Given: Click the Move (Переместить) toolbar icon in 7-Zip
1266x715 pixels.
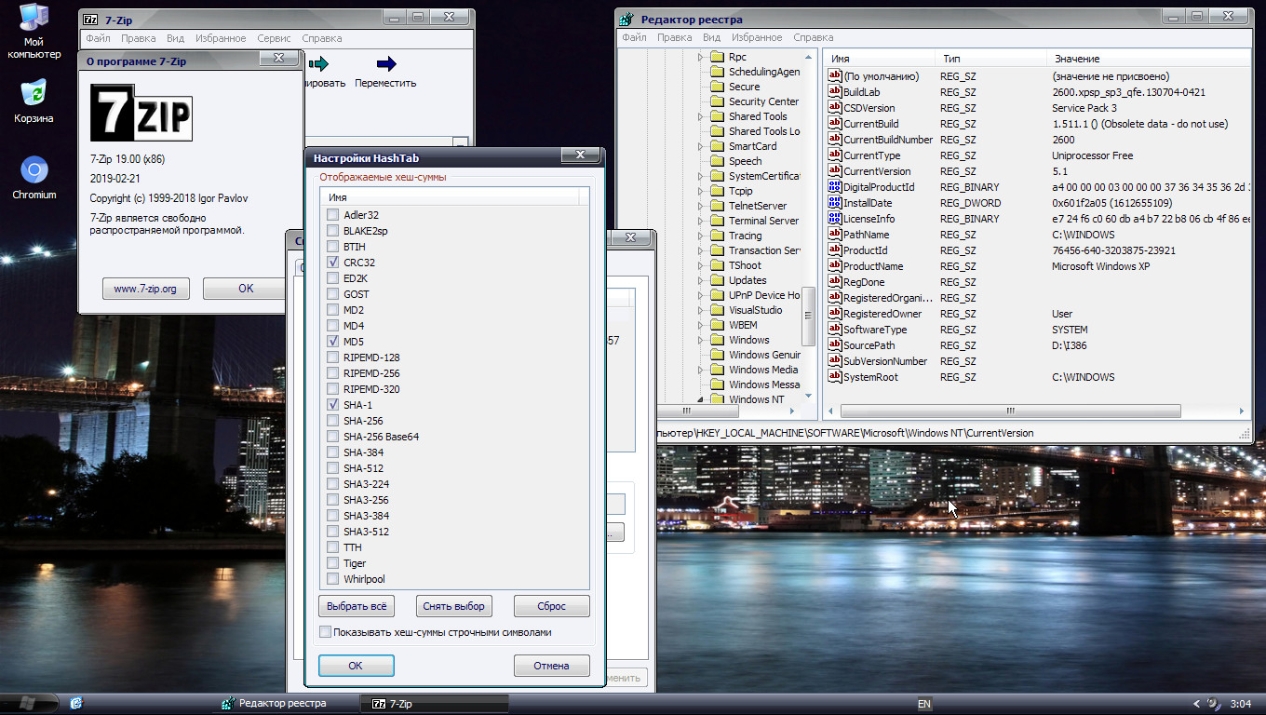Looking at the screenshot, I should point(385,64).
